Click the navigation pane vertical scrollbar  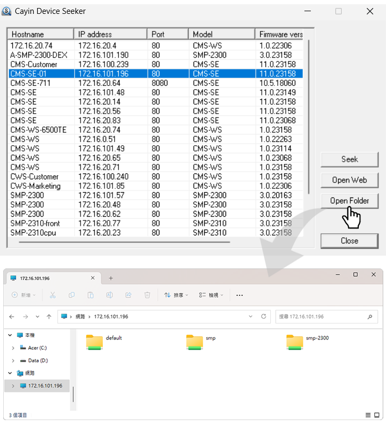73,394
